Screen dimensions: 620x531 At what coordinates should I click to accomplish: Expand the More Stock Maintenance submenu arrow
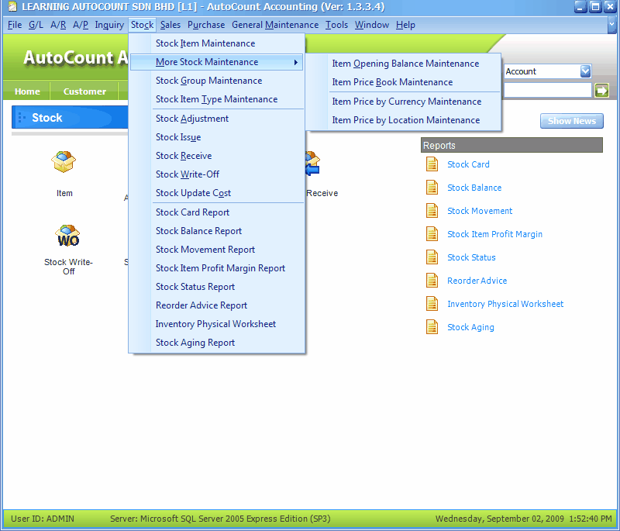click(x=296, y=62)
